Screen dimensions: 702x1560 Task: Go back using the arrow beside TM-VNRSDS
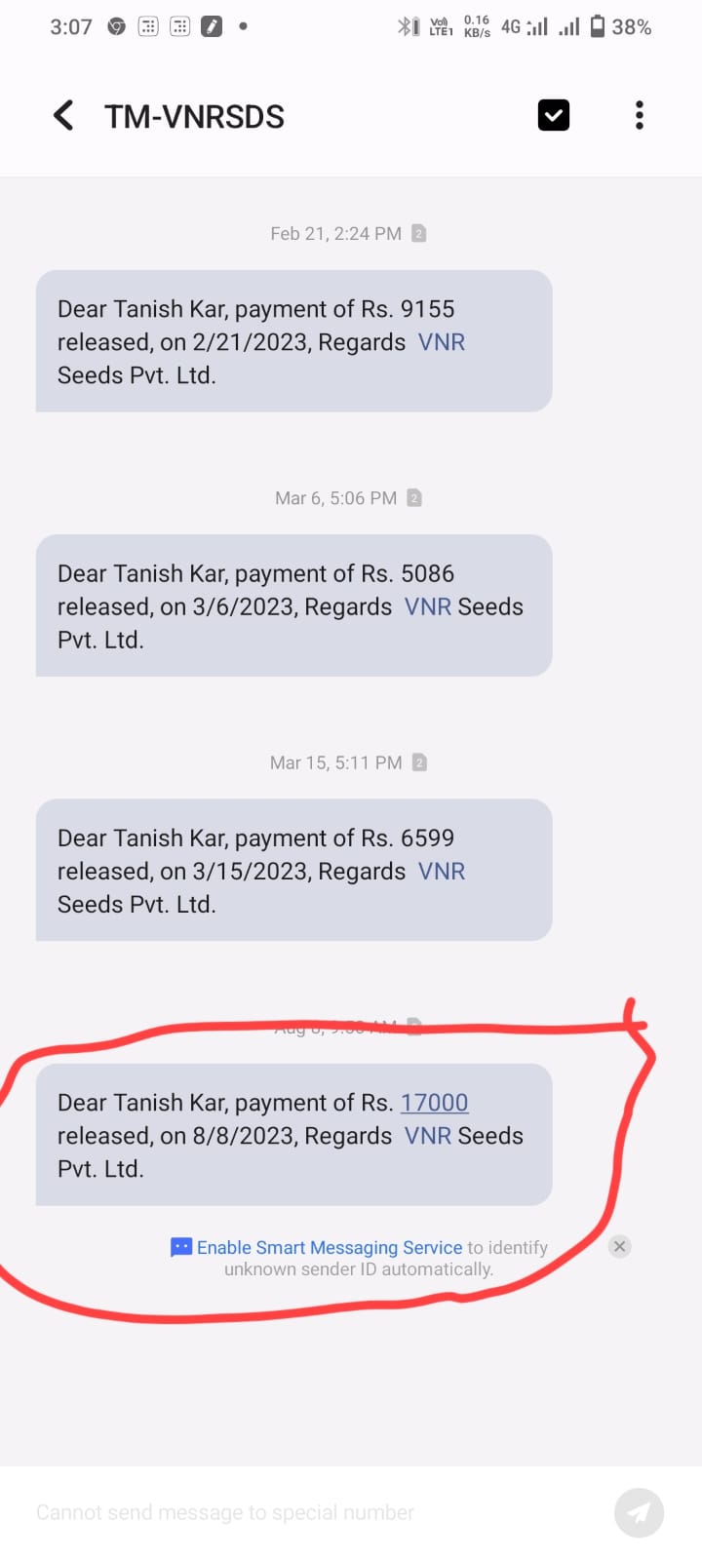pyautogui.click(x=63, y=115)
